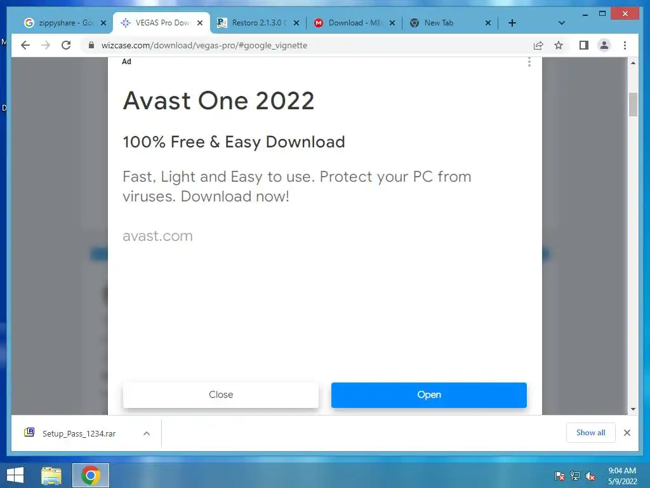Switch to the zippyshare Google tab

click(64, 23)
